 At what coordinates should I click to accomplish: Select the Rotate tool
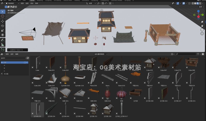[x=3, y=26]
